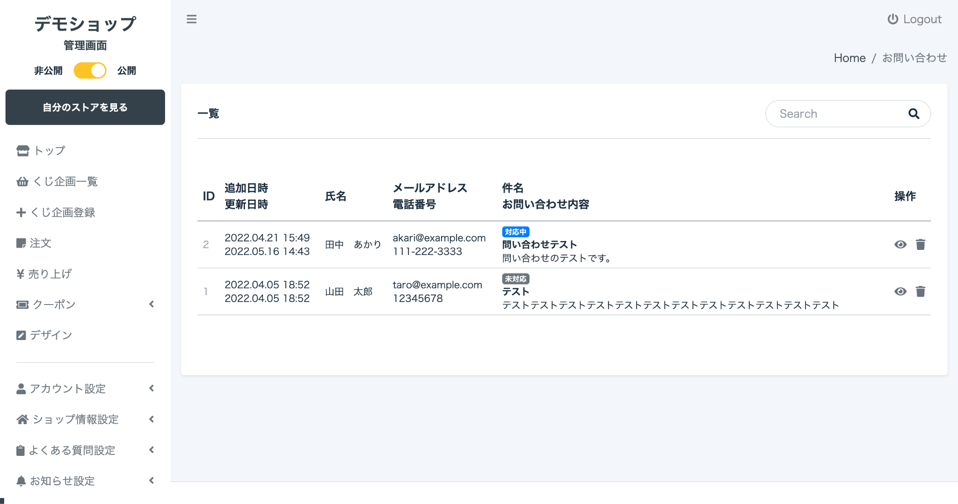Viewport: 958px width, 504px height.
Task: Click the search magnifier icon
Action: coord(914,114)
